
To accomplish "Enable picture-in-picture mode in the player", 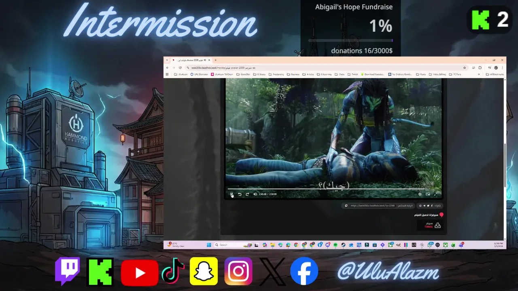I will point(428,194).
